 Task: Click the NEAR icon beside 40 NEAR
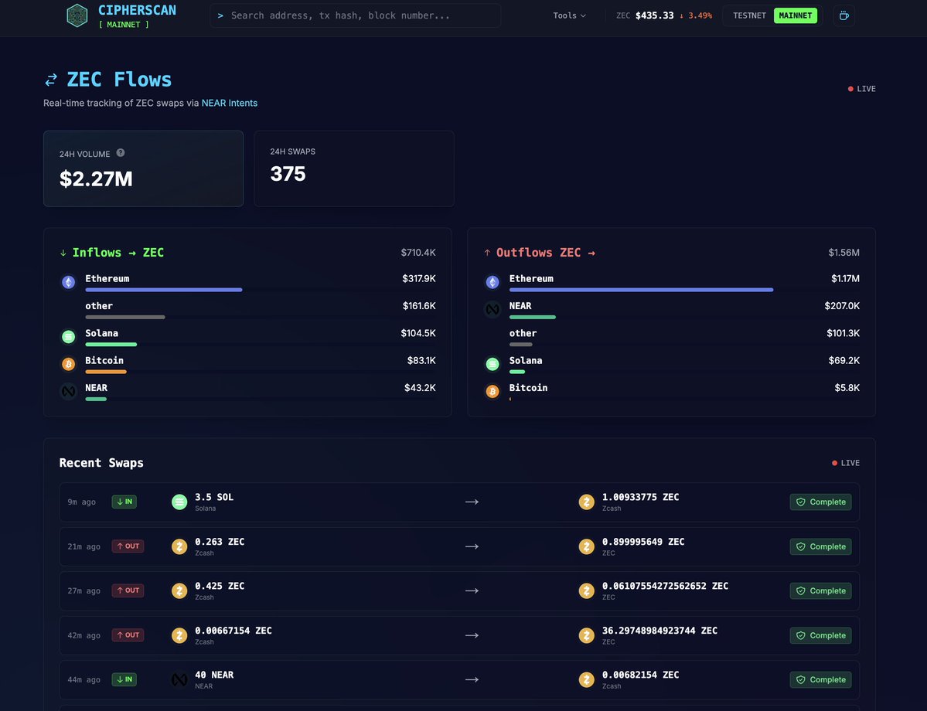pos(179,679)
